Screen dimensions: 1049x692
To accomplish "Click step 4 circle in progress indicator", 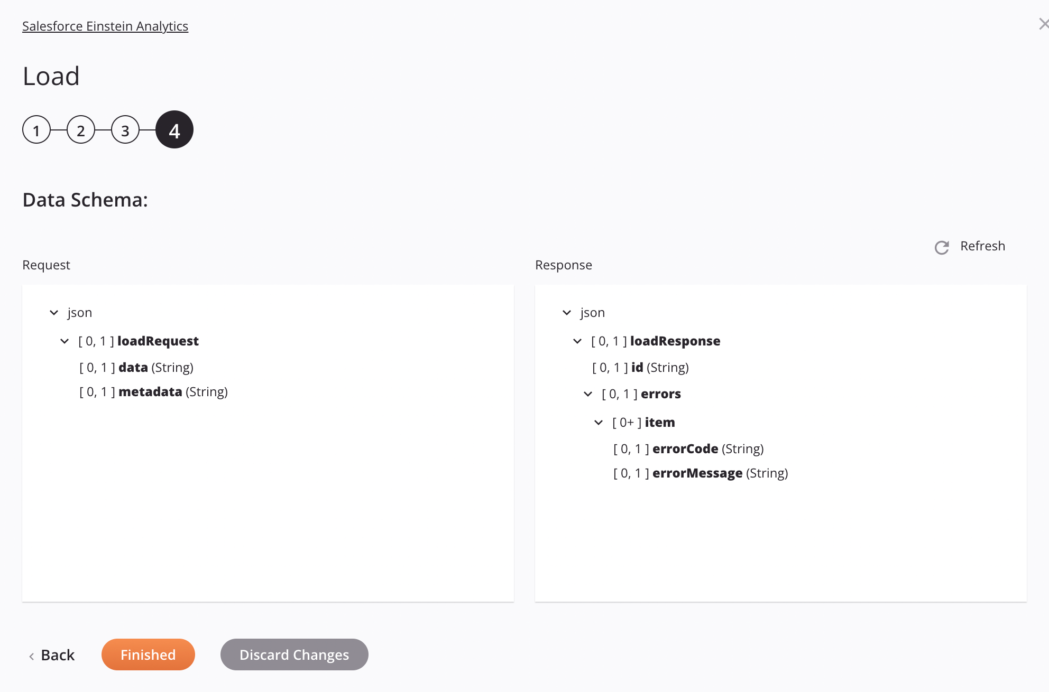I will pos(174,129).
